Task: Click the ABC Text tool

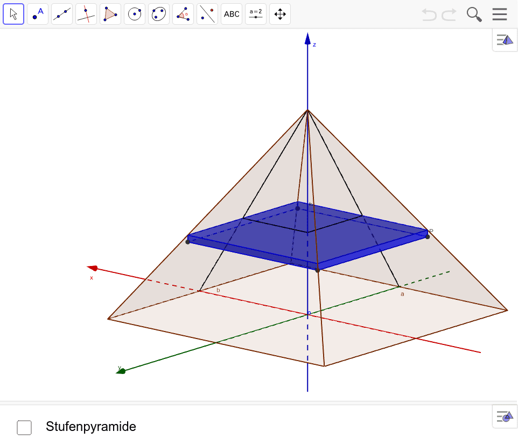Action: coord(232,13)
